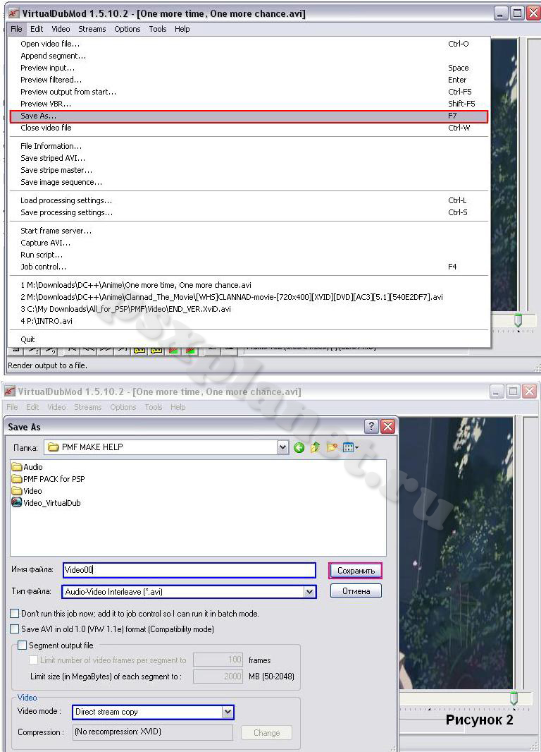Choose 'Save image sequence...' menu entry
Viewport: 541px width, 752px height.
point(249,182)
